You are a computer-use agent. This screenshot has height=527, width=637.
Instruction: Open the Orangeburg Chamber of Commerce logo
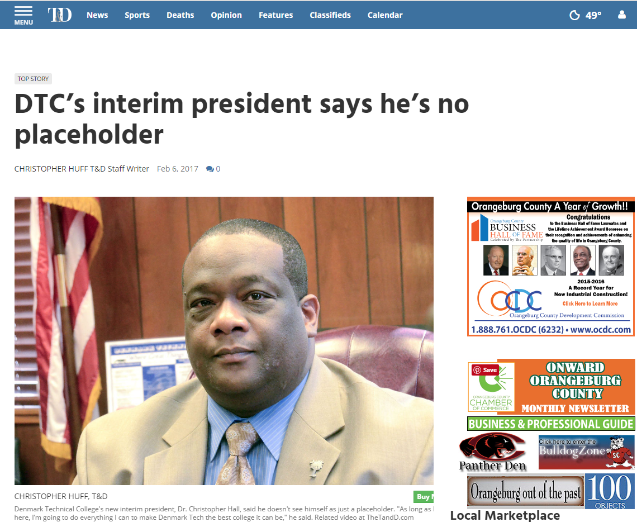492,387
